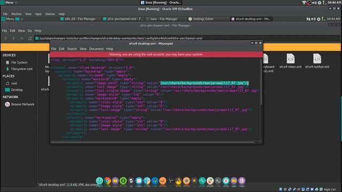Image resolution: width=342 pixels, height=192 pixels.
Task: Switch to xfce-perchannel-xml taskbar window
Action: coord(123,19)
